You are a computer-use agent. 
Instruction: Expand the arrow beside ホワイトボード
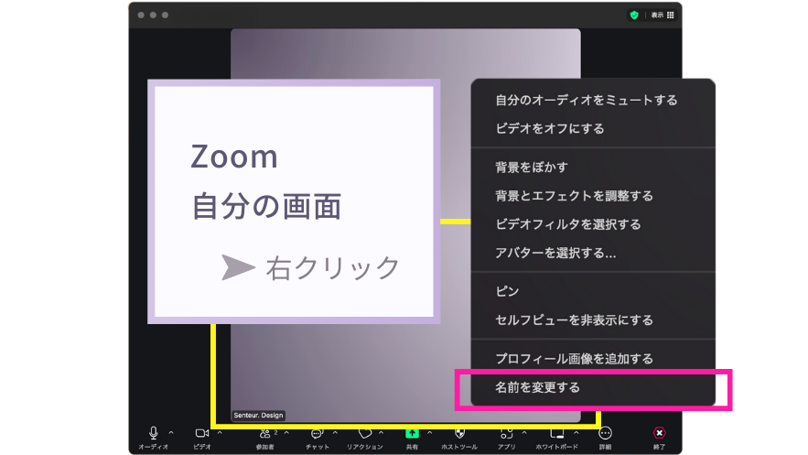(x=576, y=432)
